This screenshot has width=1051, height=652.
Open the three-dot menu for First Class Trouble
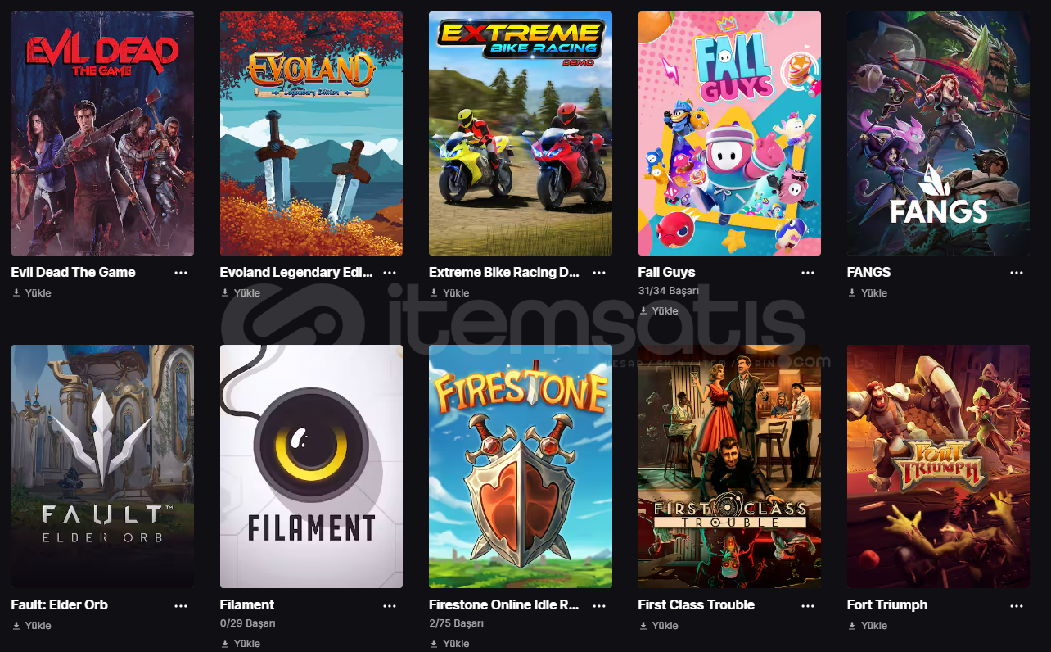(808, 605)
